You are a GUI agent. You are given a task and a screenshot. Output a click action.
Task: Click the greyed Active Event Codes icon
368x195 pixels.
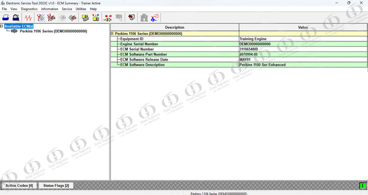coord(62,17)
